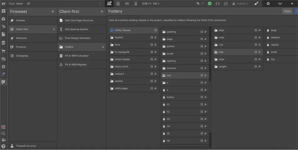Open the search magnifier in sidebar

coord(3,133)
